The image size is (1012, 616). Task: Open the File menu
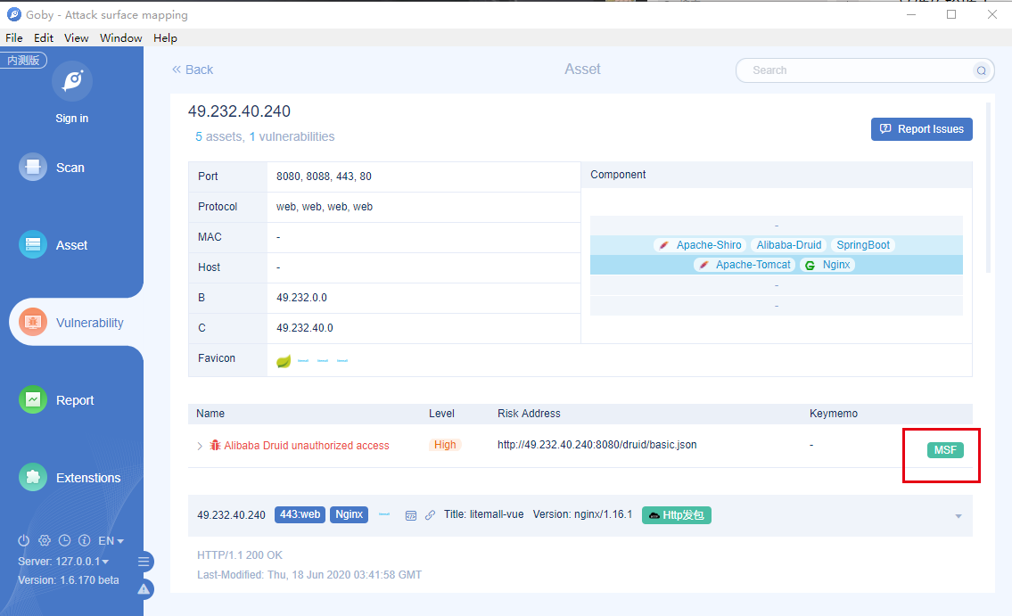[x=13, y=38]
